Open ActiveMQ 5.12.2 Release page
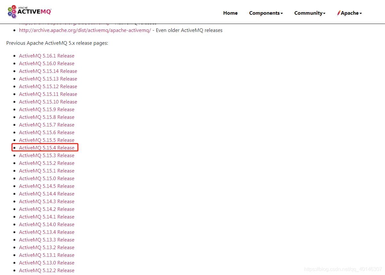Image resolution: width=385 pixels, height=275 pixels. click(x=47, y=271)
